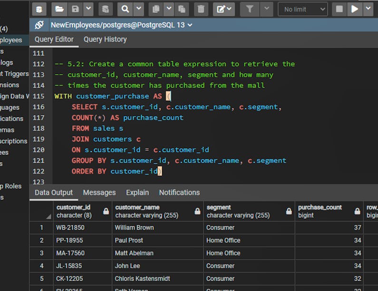This screenshot has height=291, width=378.
Task: Open the No limit rows dropdown
Action: click(302, 9)
